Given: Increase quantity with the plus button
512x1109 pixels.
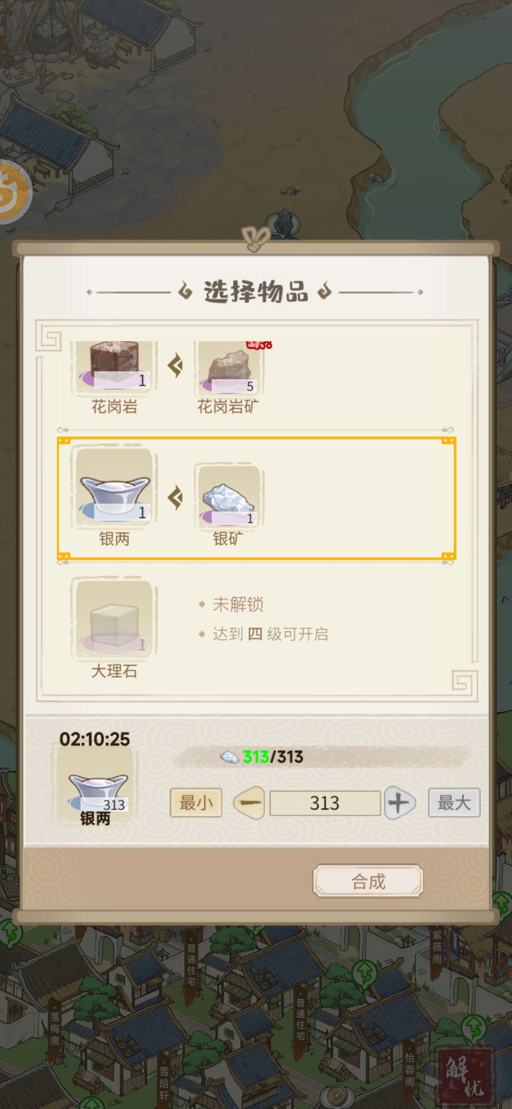Looking at the screenshot, I should click(399, 803).
